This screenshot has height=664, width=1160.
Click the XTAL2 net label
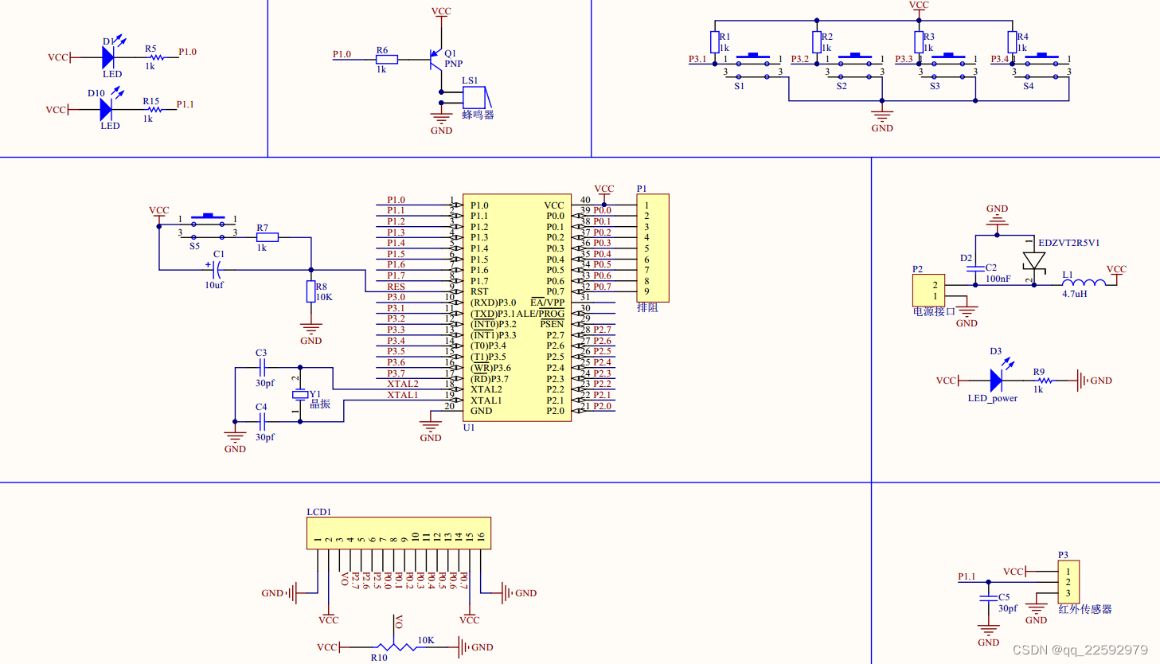pyautogui.click(x=403, y=384)
